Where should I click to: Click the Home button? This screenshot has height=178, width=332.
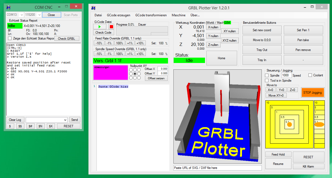pos(222,58)
